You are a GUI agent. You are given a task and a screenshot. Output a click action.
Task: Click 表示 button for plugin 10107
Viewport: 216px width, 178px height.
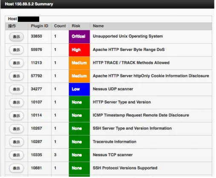point(16,102)
